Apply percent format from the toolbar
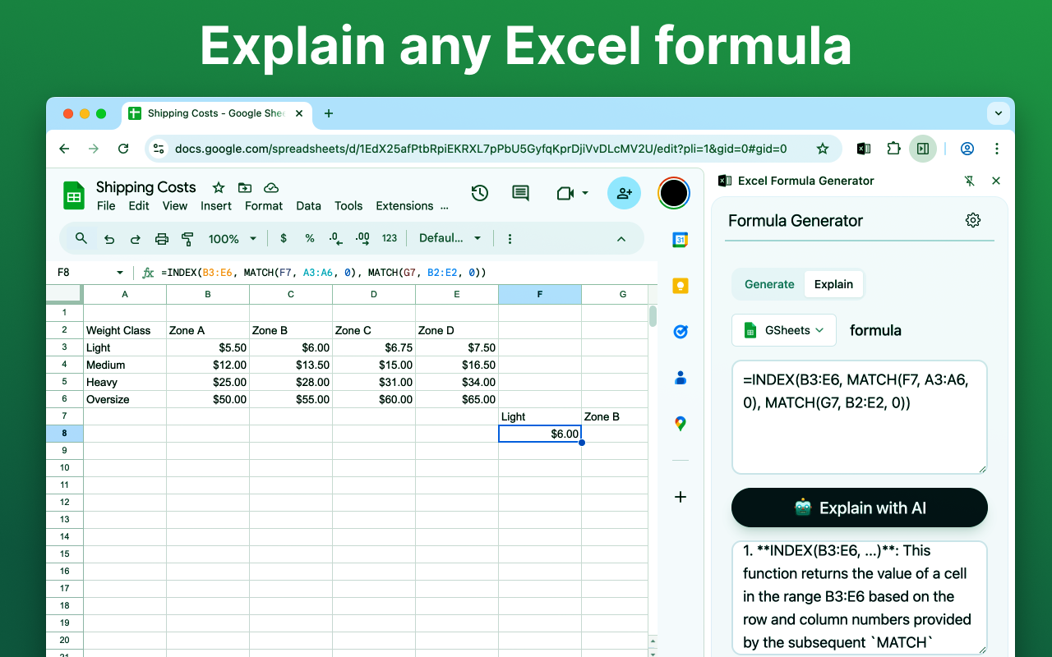This screenshot has height=657, width=1052. pyautogui.click(x=309, y=238)
